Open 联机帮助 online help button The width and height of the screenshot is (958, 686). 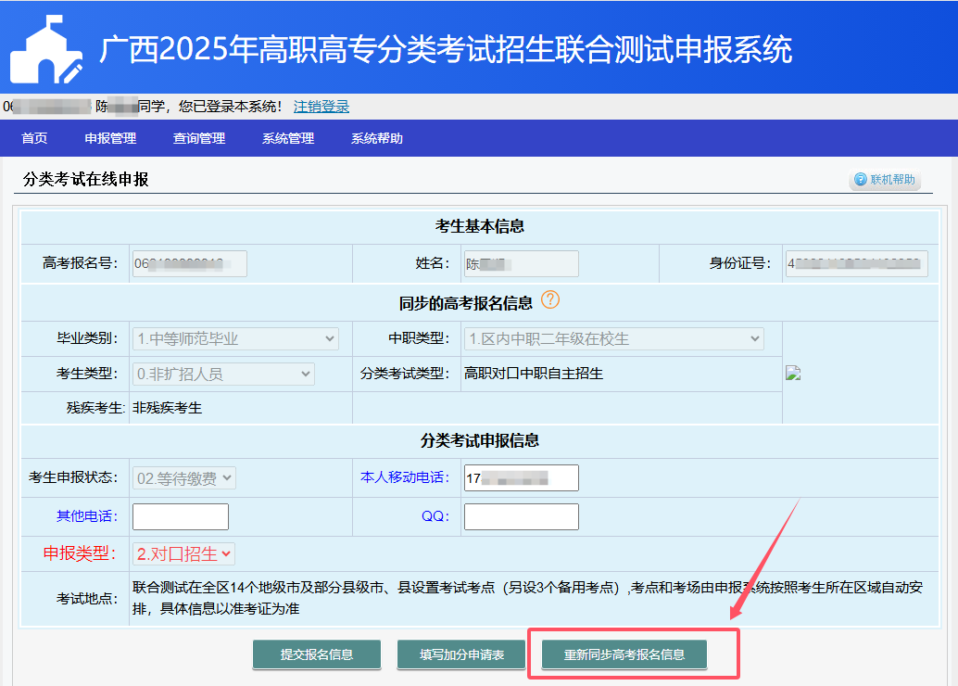885,180
